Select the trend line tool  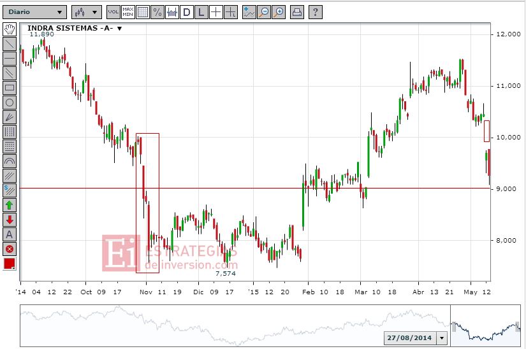[x=10, y=44]
